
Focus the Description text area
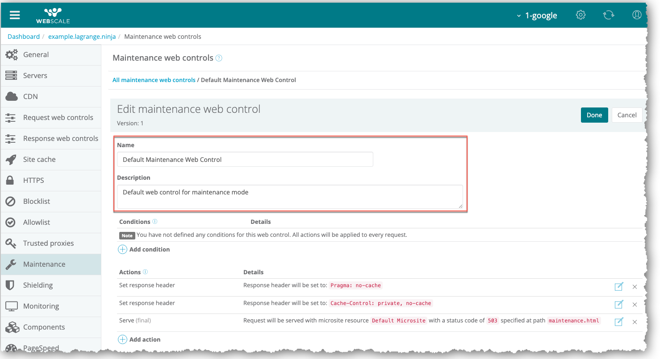tap(289, 196)
